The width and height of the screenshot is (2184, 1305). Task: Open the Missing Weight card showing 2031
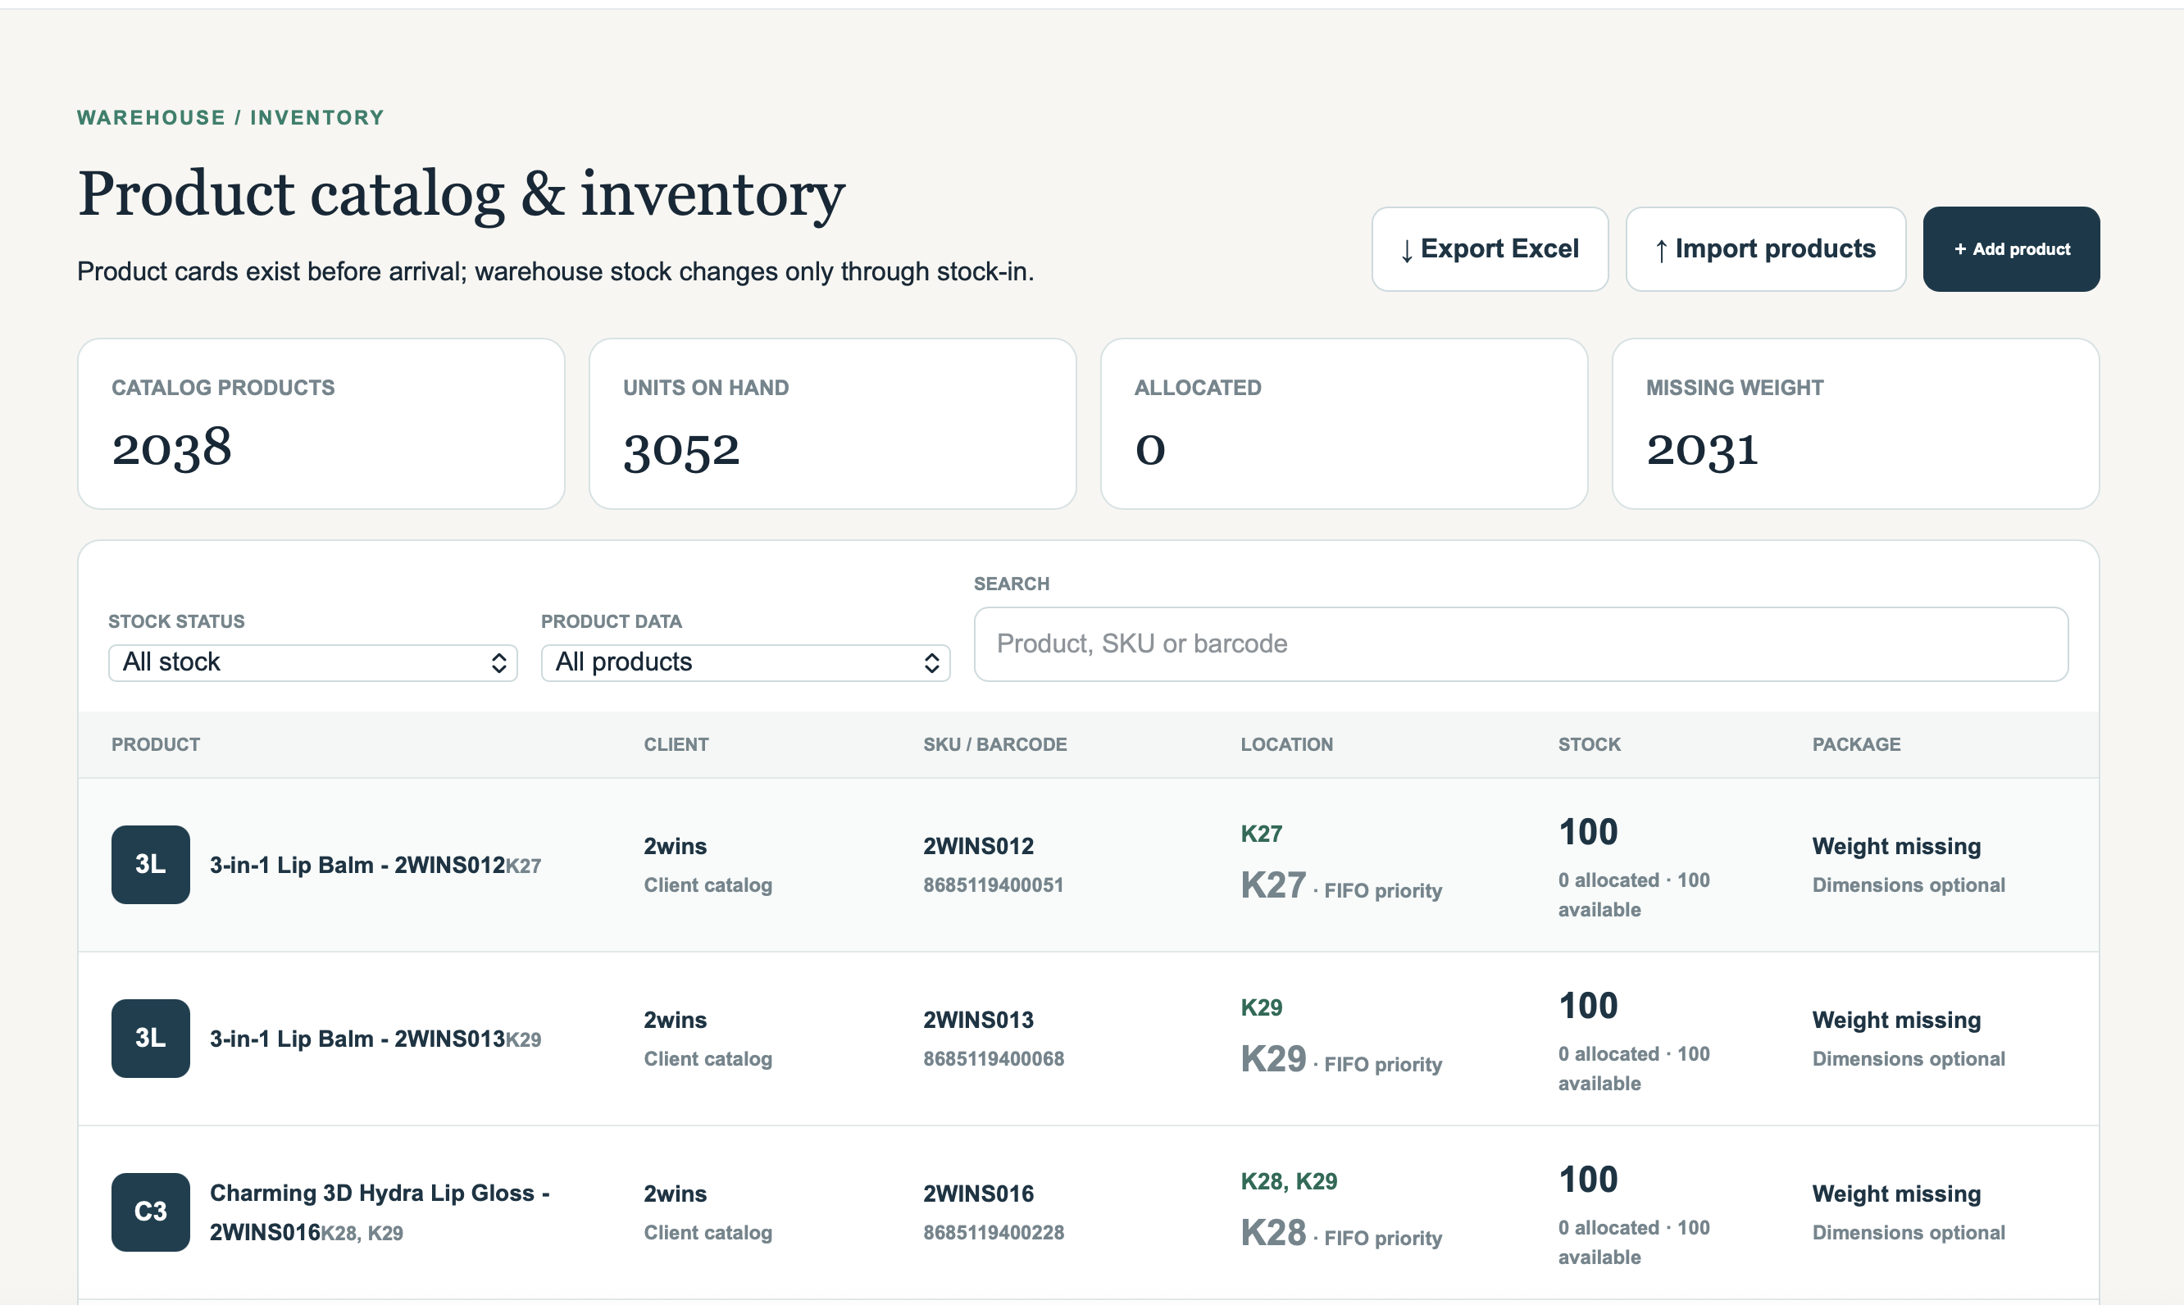[1856, 424]
